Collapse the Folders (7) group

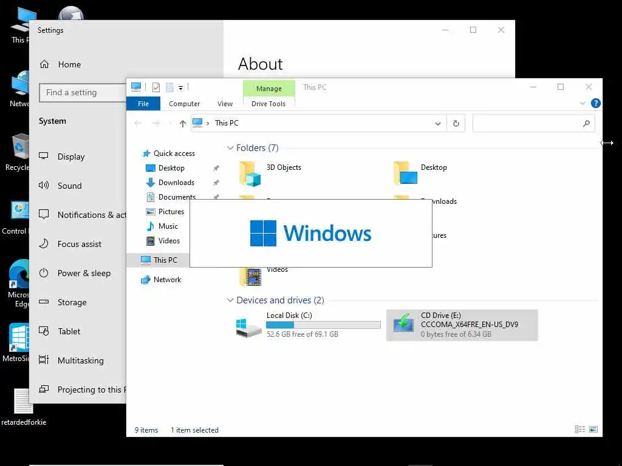(230, 148)
